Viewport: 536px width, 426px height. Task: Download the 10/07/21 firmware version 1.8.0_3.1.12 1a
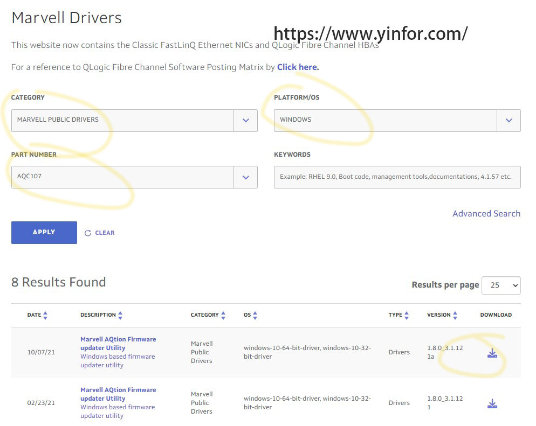491,352
